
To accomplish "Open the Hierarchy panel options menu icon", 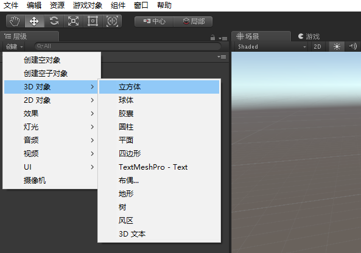I will (223, 38).
